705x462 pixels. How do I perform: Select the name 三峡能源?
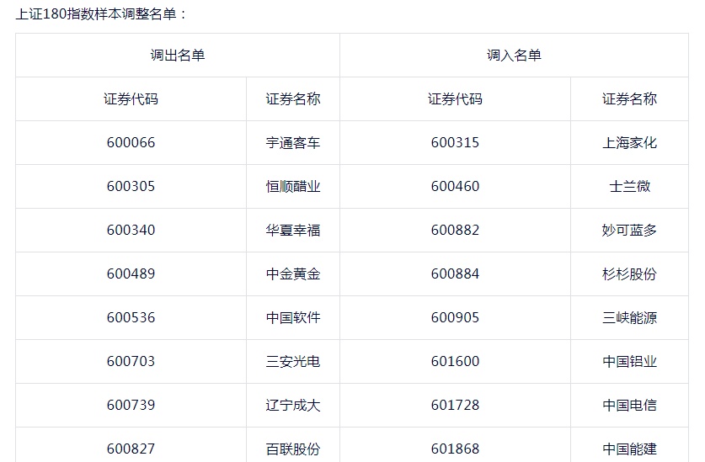pos(629,318)
